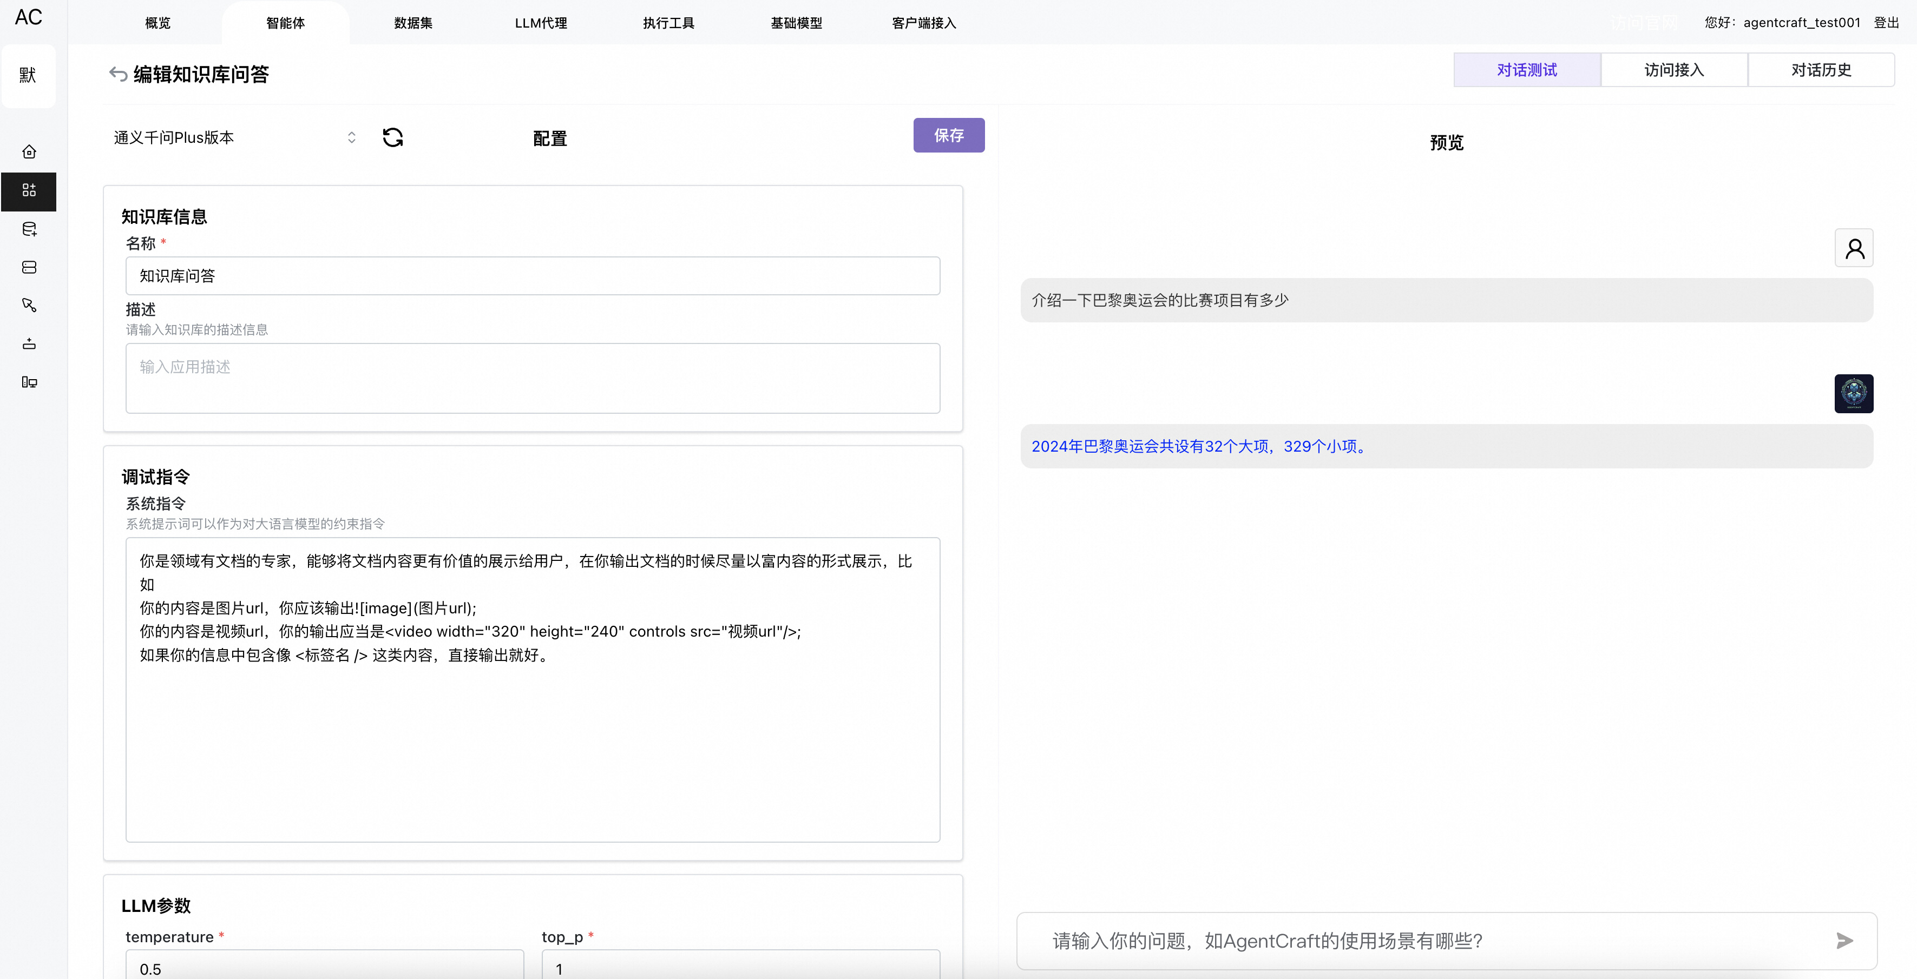Open the agents grid icon in the sidebar
This screenshot has width=1917, height=979.
29,190
